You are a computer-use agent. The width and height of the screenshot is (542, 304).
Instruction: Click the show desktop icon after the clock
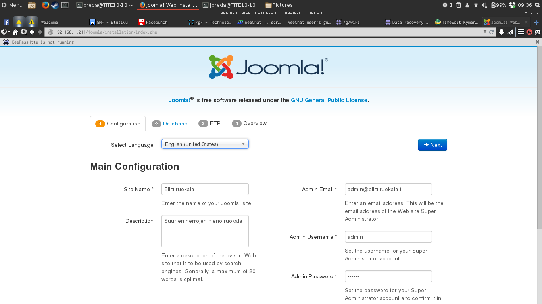pyautogui.click(x=537, y=5)
